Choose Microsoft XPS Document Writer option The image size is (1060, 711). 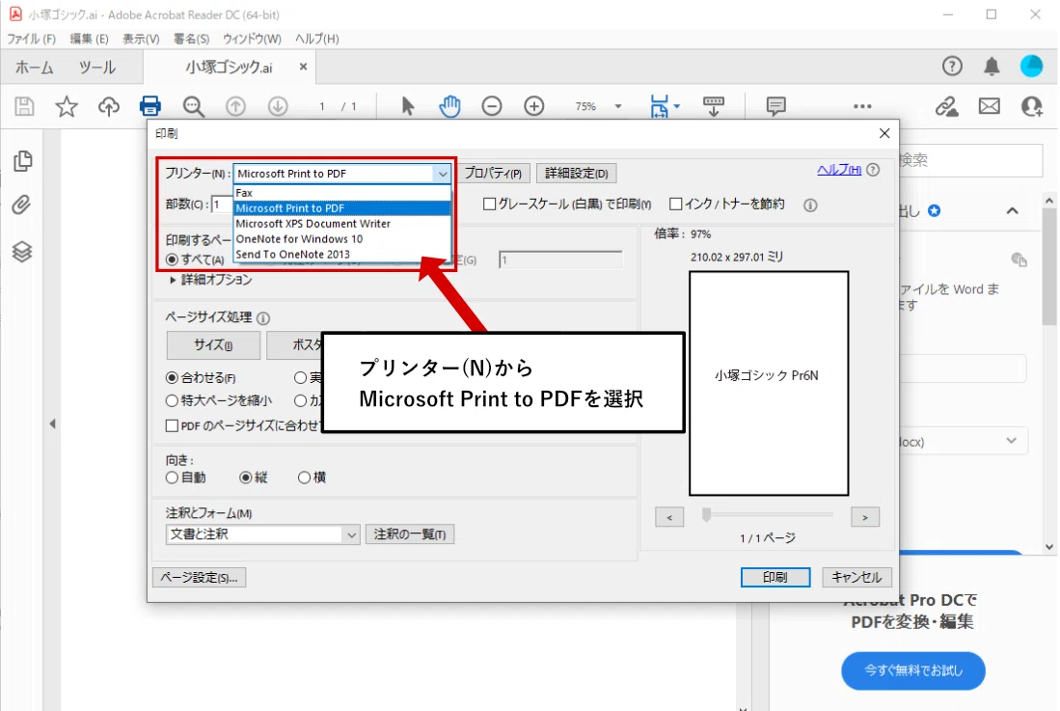tap(342, 223)
